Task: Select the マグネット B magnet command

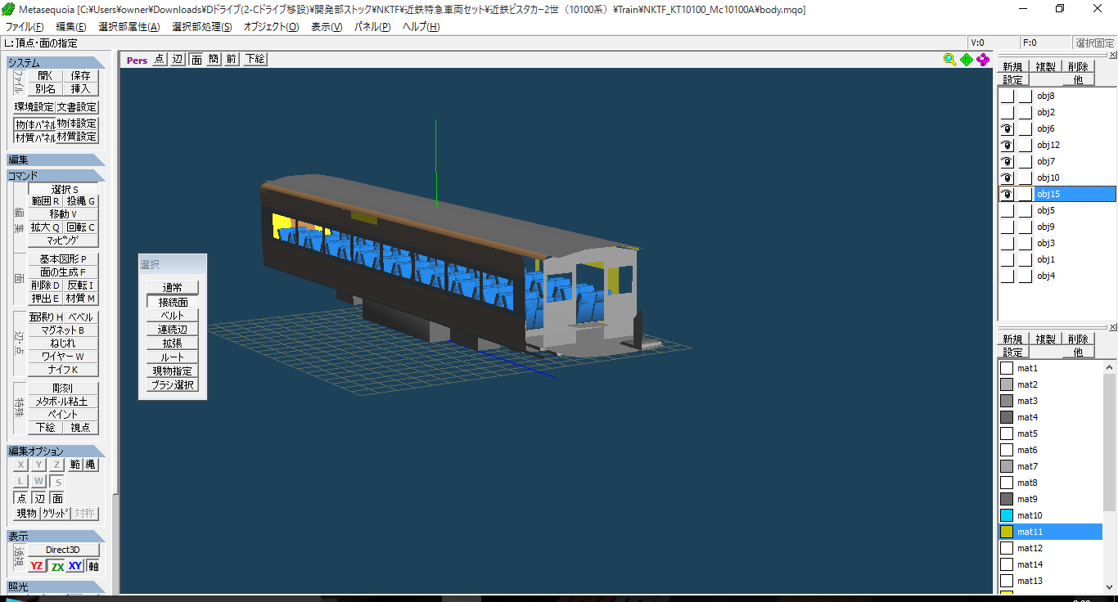Action: click(x=64, y=330)
